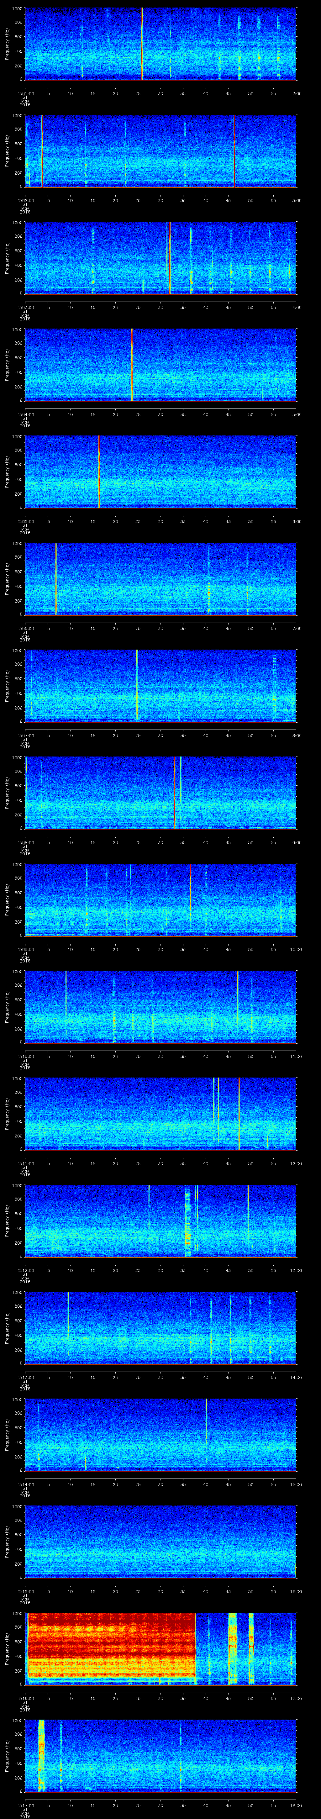Click the 2:01:00 start time label
This screenshot has height=1819, width=321.
[x=25, y=92]
